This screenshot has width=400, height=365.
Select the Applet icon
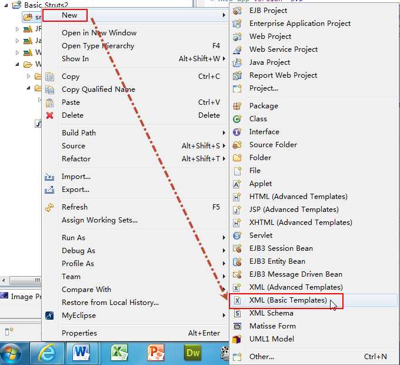(x=237, y=184)
